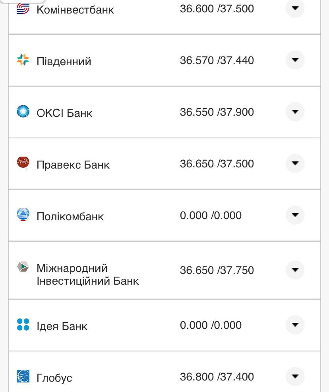Select the Полікомбанк table row

[x=164, y=215]
